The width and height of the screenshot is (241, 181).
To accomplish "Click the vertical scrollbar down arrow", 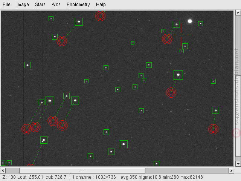I will coord(238,164).
